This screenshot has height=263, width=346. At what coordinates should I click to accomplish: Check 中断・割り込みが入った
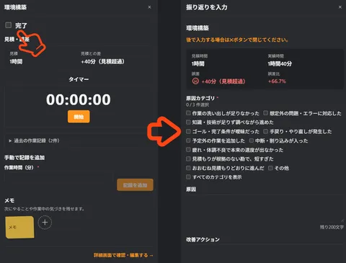click(x=252, y=141)
